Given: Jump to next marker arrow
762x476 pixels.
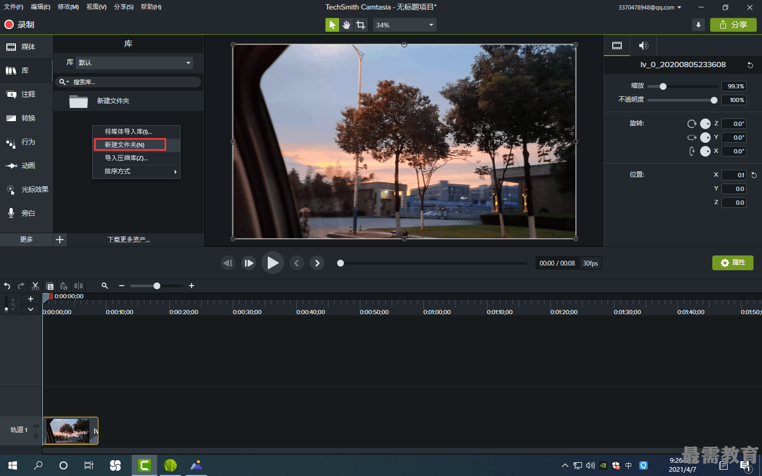Looking at the screenshot, I should 317,263.
